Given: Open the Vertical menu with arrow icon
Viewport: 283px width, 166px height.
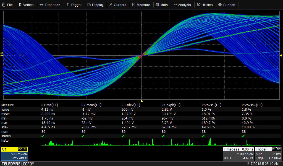Looking at the screenshot, I should point(26,5).
